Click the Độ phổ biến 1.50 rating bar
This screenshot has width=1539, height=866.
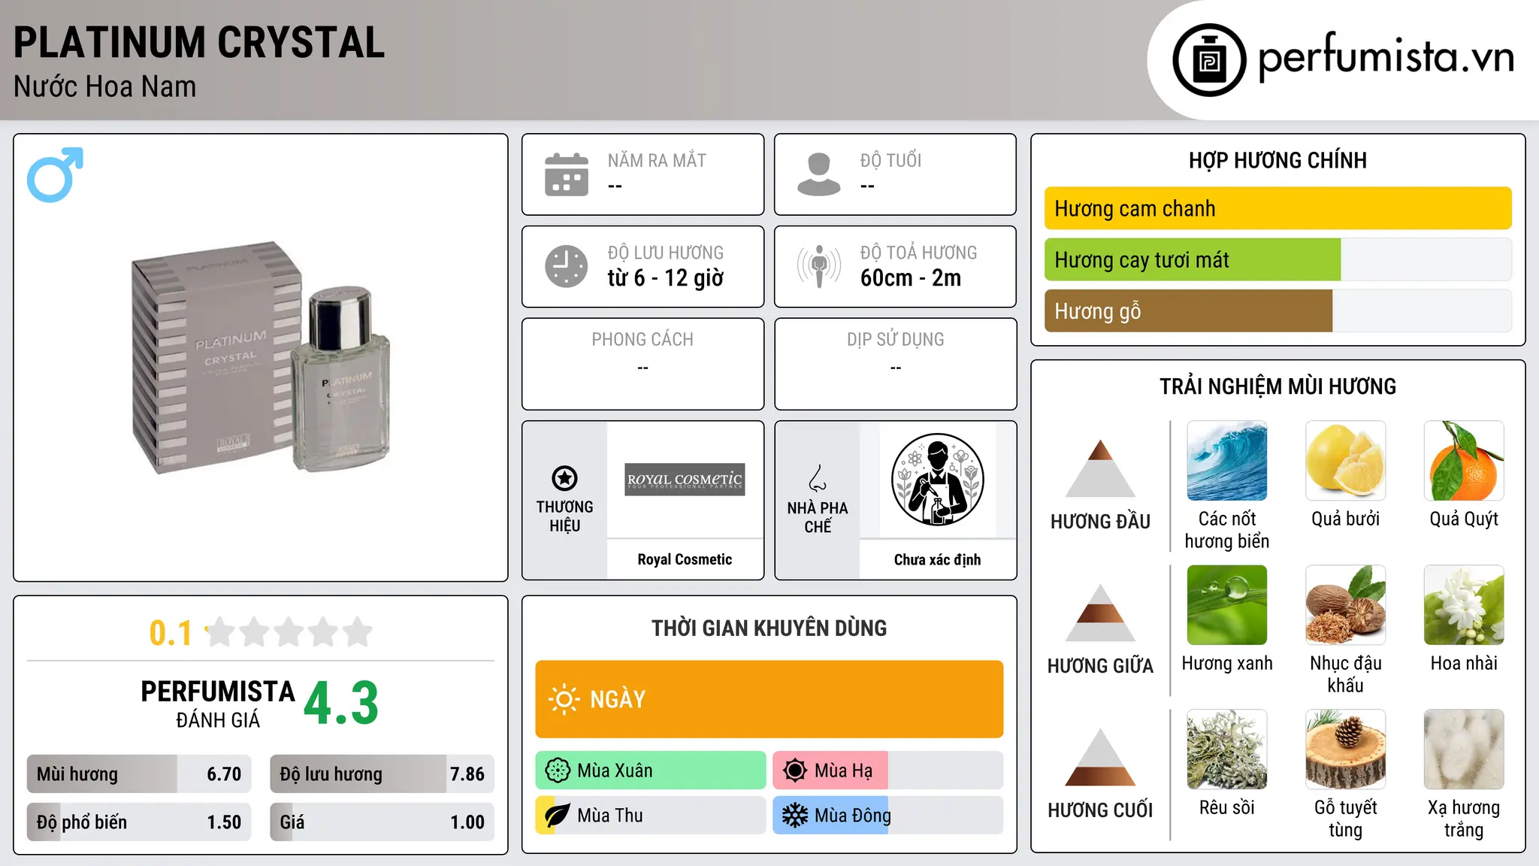tap(139, 822)
